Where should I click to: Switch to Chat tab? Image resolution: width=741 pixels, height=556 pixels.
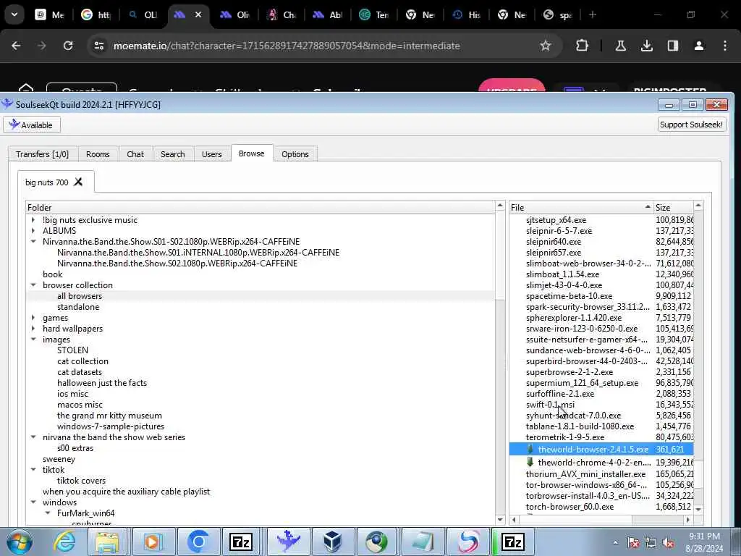[x=135, y=154]
